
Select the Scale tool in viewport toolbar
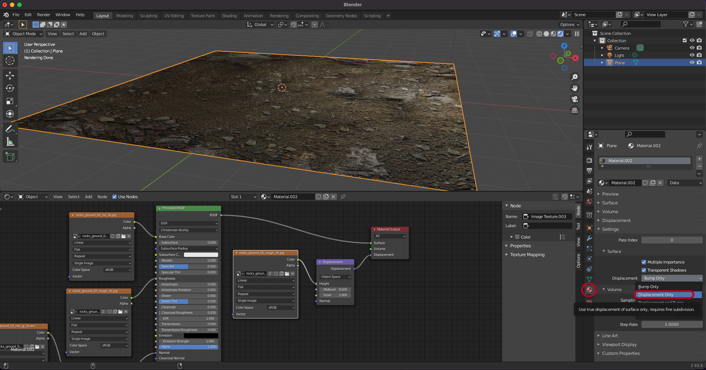click(x=10, y=101)
